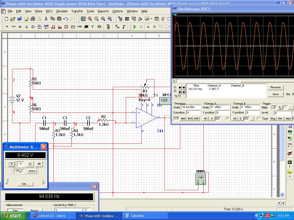The height and width of the screenshot is (220, 294).
Task: Place a Source component from toolbar
Action: pos(7,27)
